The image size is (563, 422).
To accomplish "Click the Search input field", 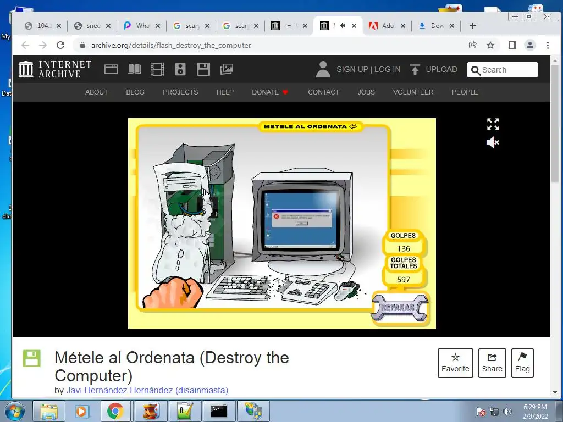I will [x=503, y=70].
